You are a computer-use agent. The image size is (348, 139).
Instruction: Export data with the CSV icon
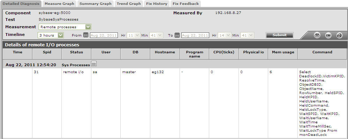click(x=328, y=35)
